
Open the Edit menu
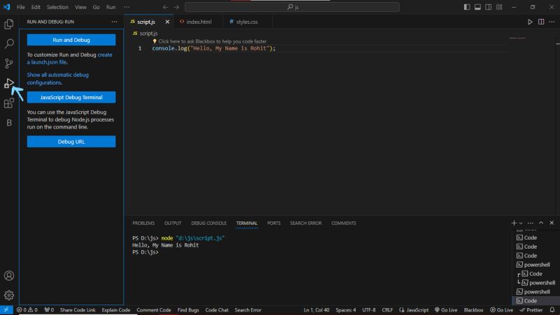(36, 7)
